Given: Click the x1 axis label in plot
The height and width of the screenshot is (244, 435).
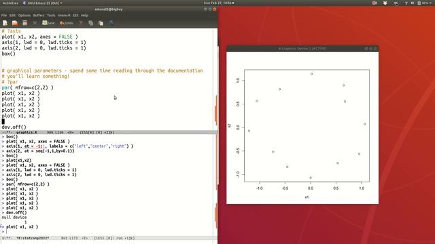Looking at the screenshot, I should (x=307, y=197).
